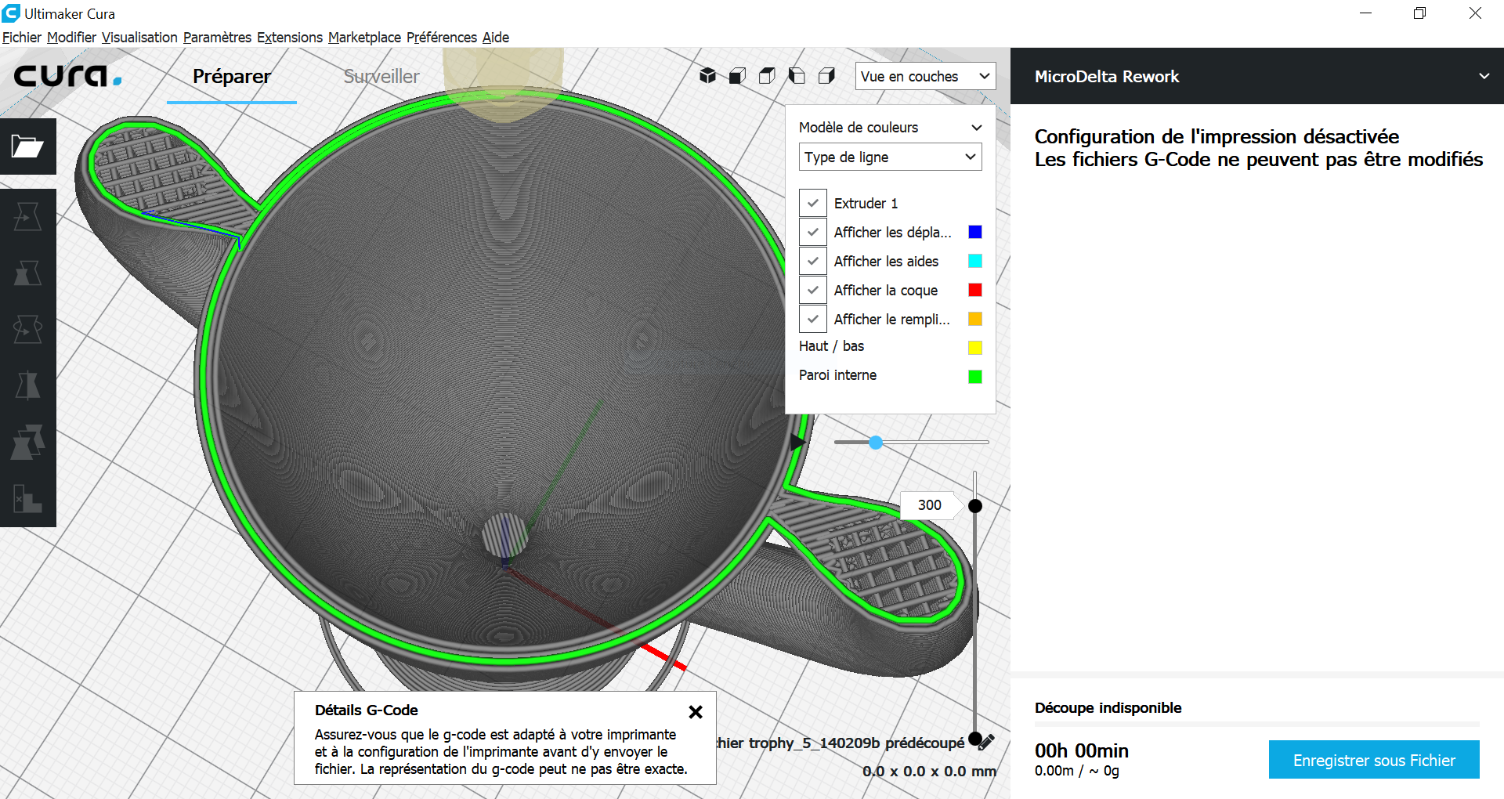Open the Marketplace menu
The height and width of the screenshot is (799, 1504).
[x=364, y=37]
